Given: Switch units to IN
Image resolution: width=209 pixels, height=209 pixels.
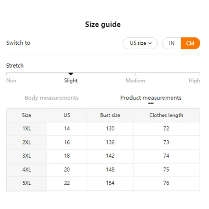Looking at the screenshot, I should (x=172, y=43).
